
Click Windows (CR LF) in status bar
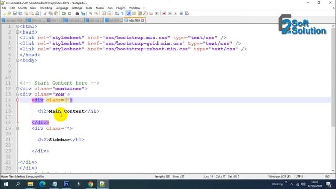[x=279, y=176]
